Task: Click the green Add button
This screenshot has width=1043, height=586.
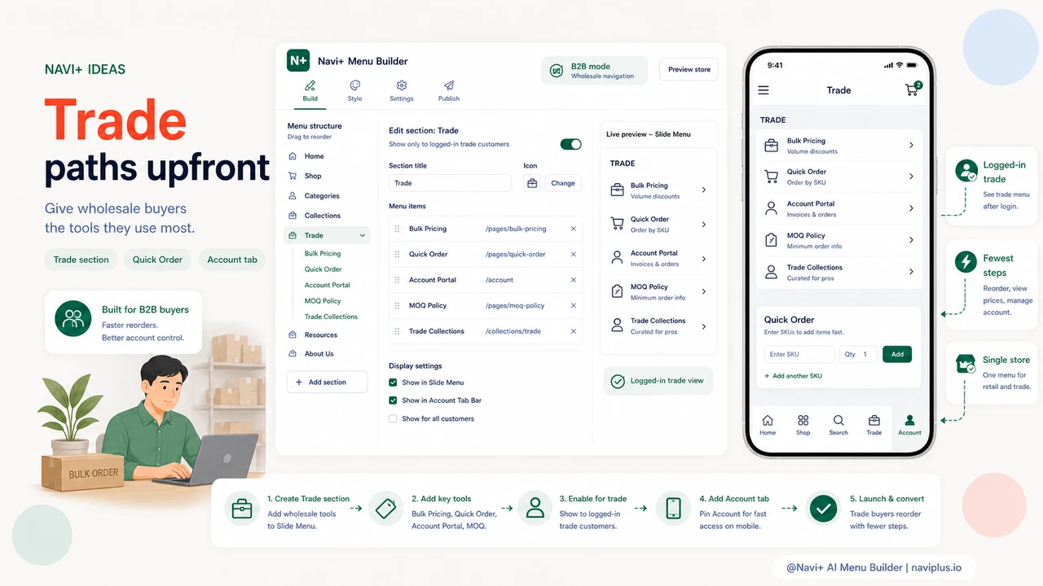Action: pos(897,354)
